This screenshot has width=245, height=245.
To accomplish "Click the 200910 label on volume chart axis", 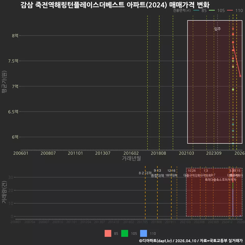I will click(x=58, y=222).
